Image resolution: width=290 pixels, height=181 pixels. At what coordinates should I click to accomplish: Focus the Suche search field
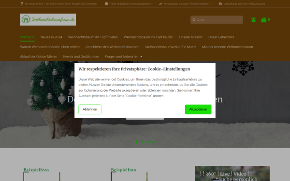pos(217,20)
